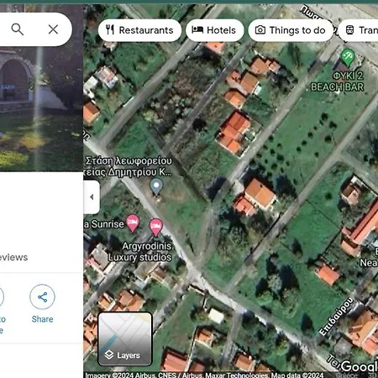Click the Στάση λεωφορείου bus stop label
Screen dimensions: 378x378
click(x=128, y=166)
